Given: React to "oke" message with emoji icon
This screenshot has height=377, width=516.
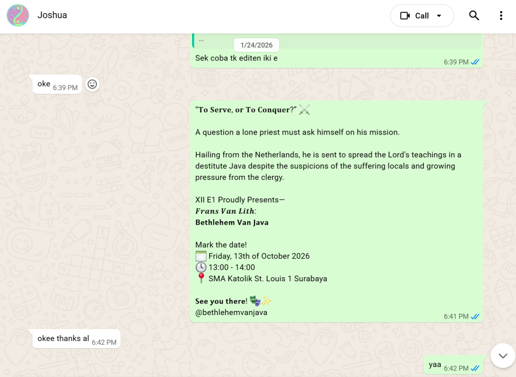Looking at the screenshot, I should click(x=92, y=84).
